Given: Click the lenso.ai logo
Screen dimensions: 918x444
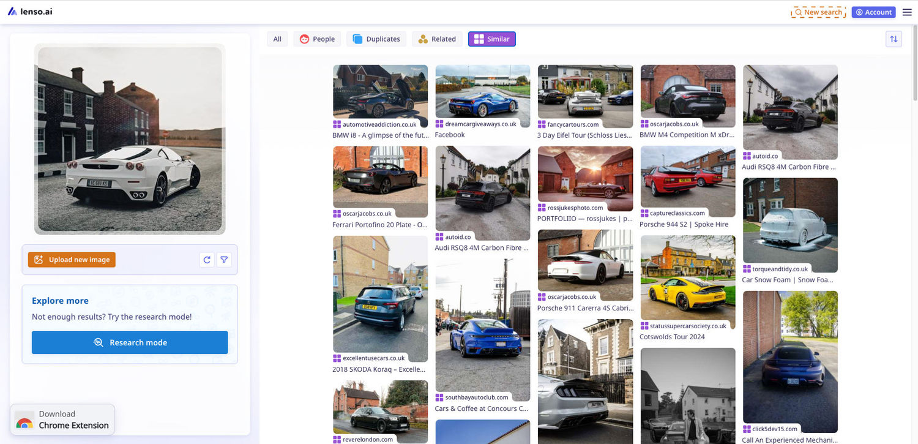Looking at the screenshot, I should point(30,12).
